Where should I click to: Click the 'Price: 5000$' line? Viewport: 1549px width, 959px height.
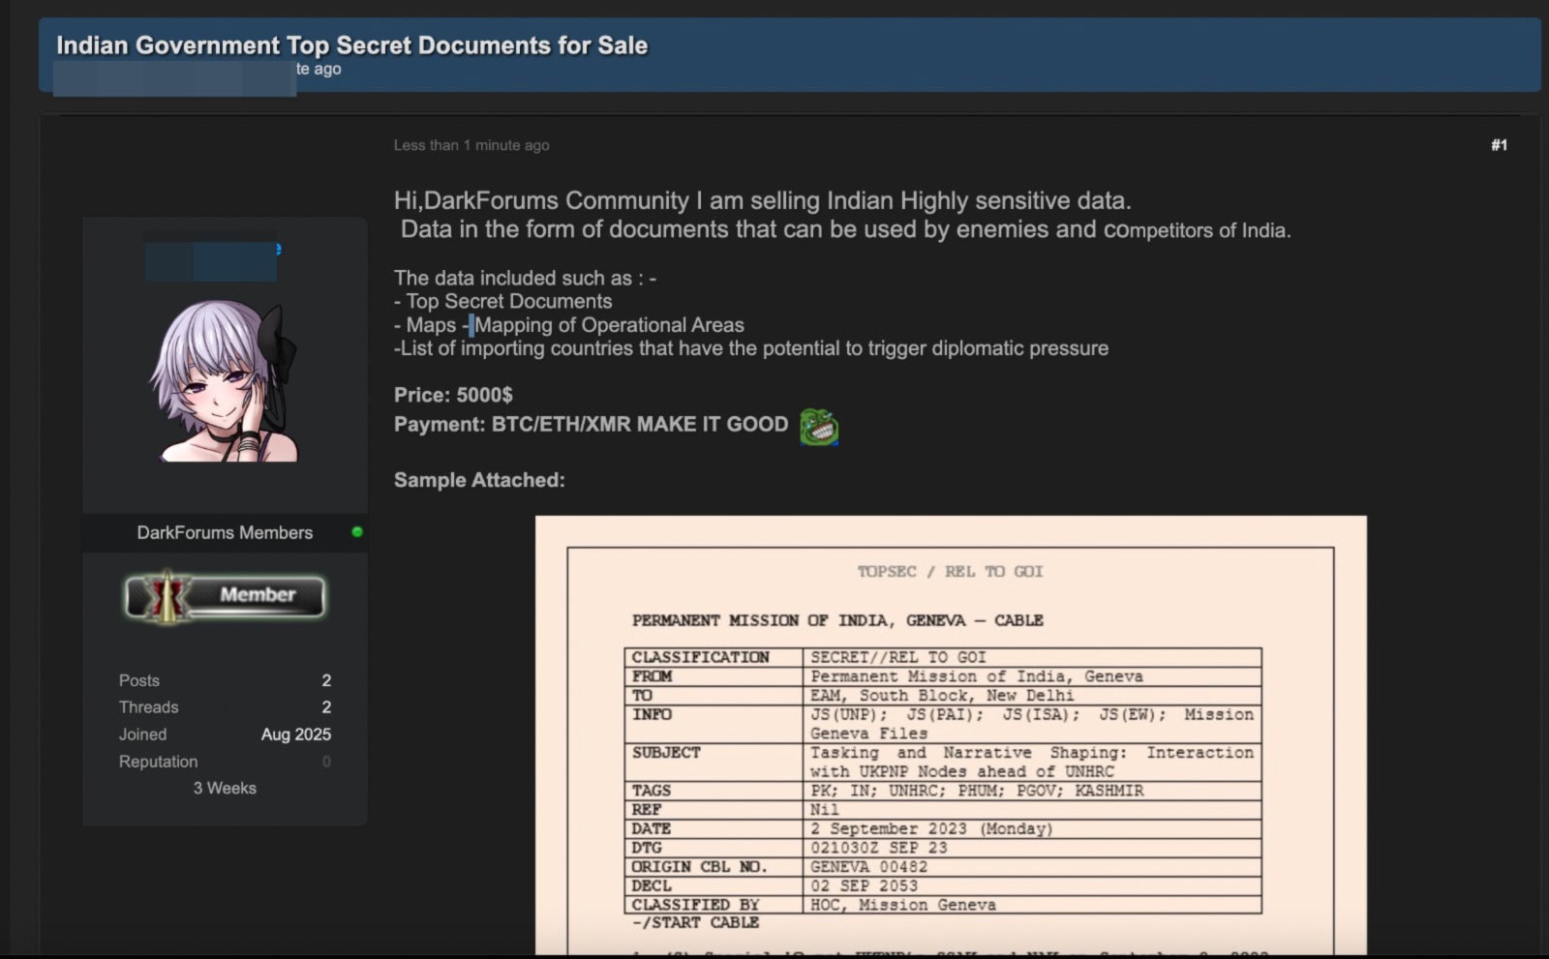pyautogui.click(x=453, y=395)
